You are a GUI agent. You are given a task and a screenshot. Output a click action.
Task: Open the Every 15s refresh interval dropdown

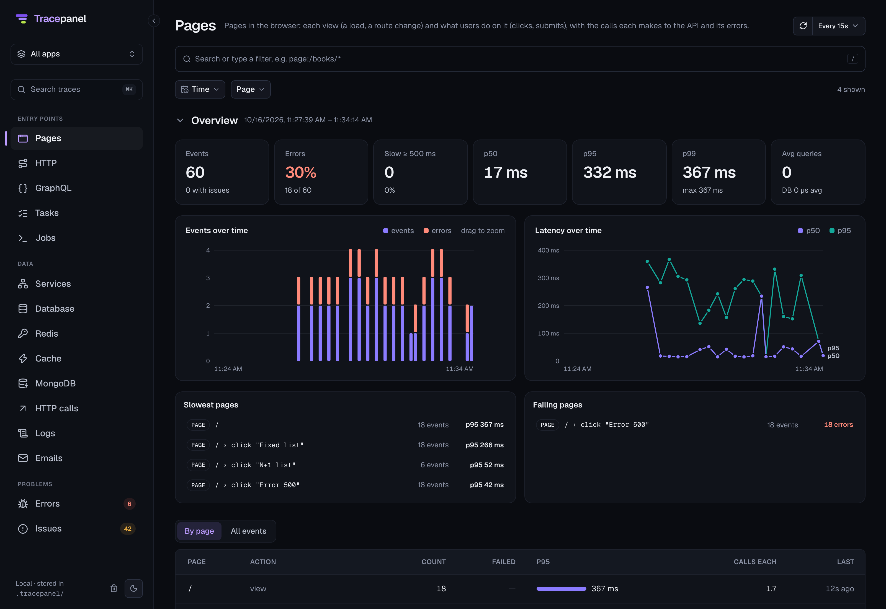click(x=838, y=26)
